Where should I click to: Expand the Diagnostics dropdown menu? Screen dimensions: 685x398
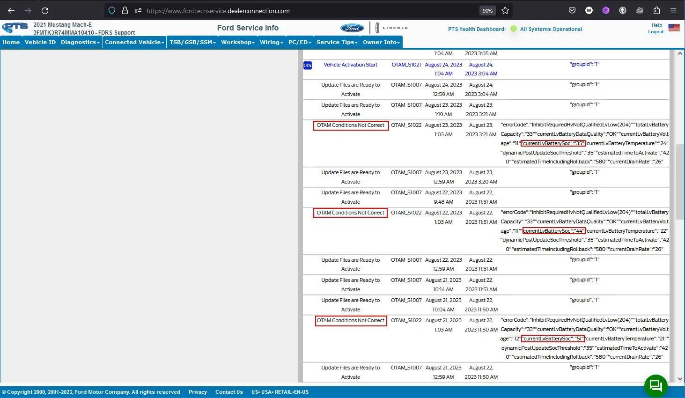(81, 42)
